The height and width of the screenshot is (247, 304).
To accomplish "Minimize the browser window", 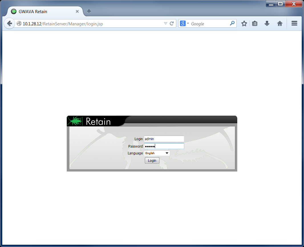I will (x=271, y=4).
